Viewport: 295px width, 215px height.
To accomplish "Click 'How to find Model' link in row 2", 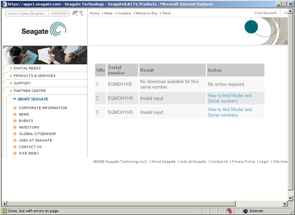I will pos(229,98).
